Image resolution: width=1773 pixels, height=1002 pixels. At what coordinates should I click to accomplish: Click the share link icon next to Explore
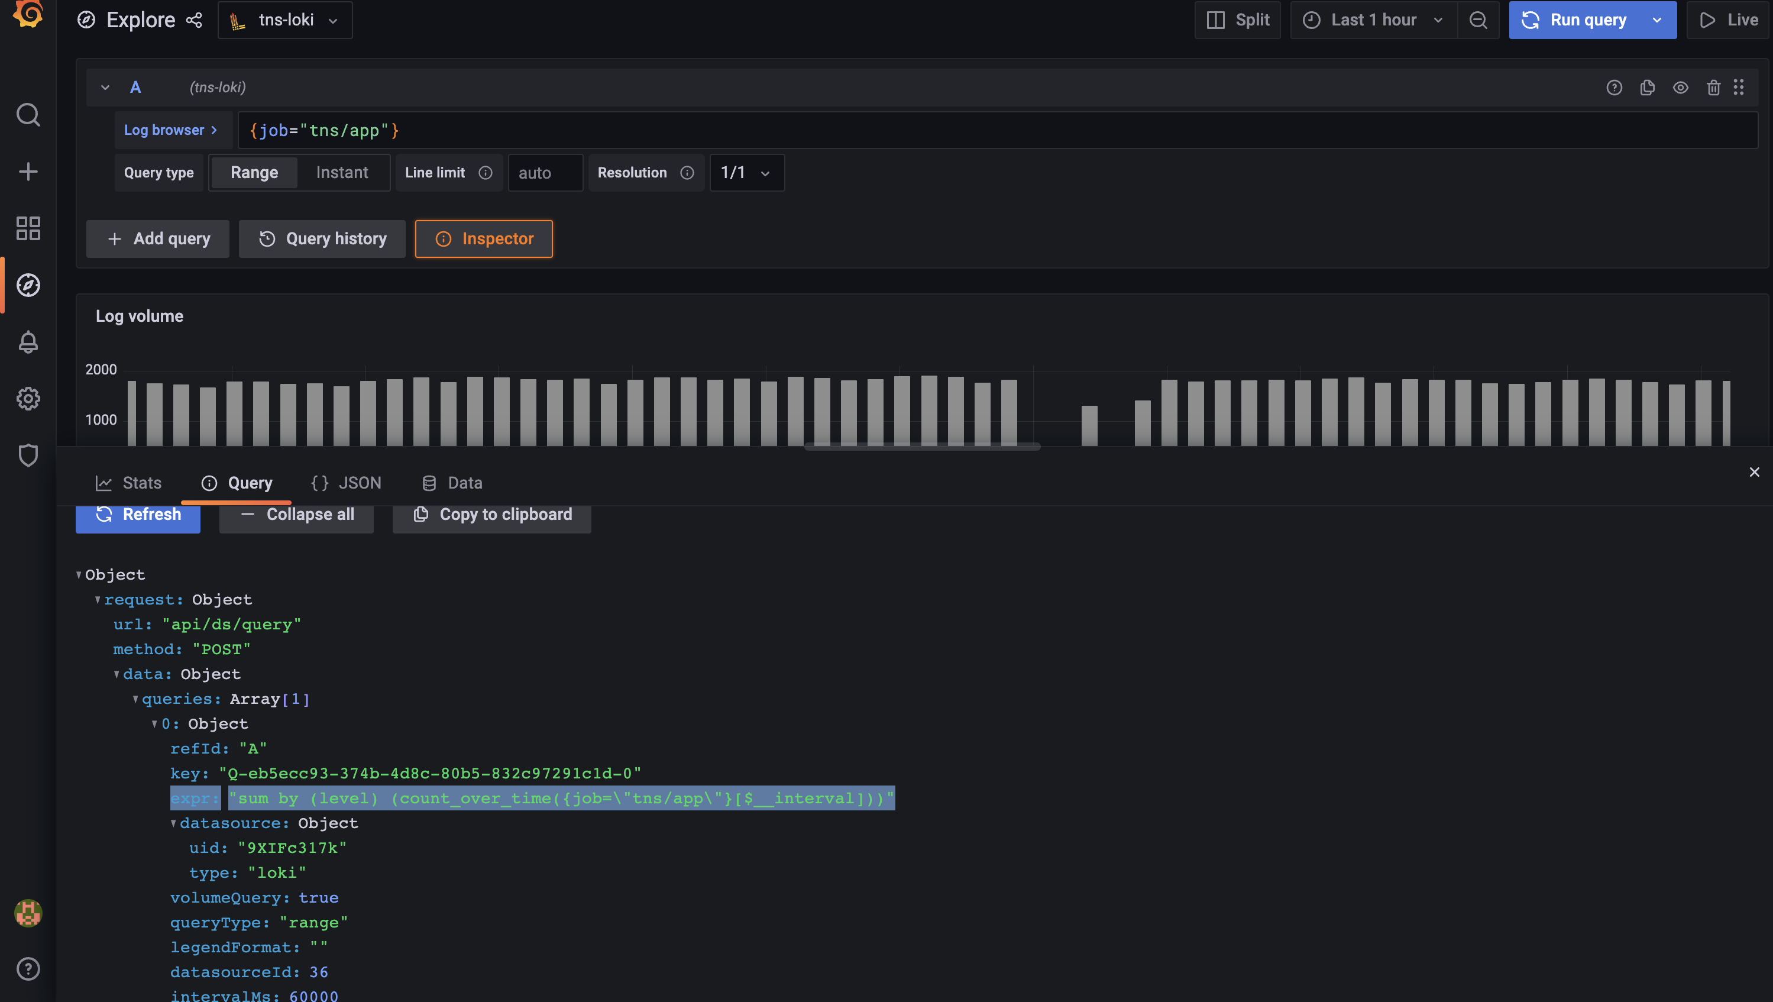click(193, 20)
